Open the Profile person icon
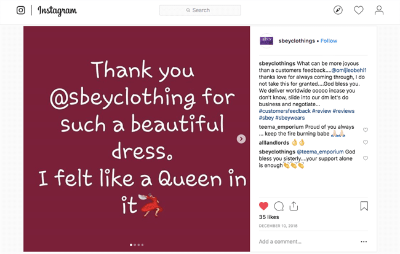This screenshot has width=400, height=254. coord(379,10)
